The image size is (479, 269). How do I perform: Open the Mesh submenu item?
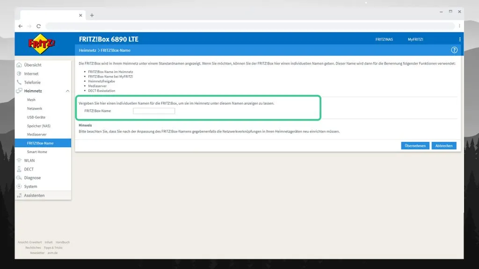coord(31,100)
